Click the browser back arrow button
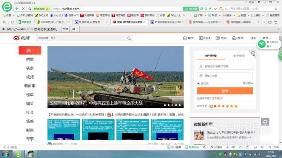This screenshot has width=282, height=158. pyautogui.click(x=17, y=9)
